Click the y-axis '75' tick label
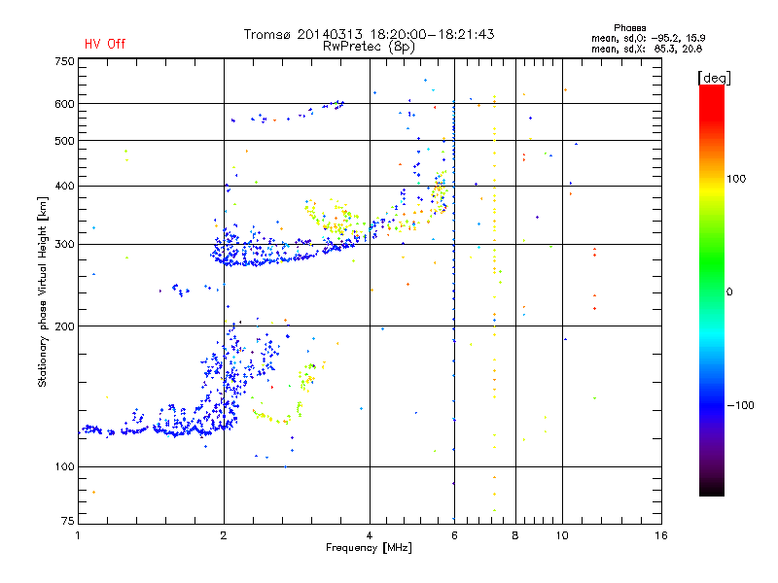 [68, 521]
